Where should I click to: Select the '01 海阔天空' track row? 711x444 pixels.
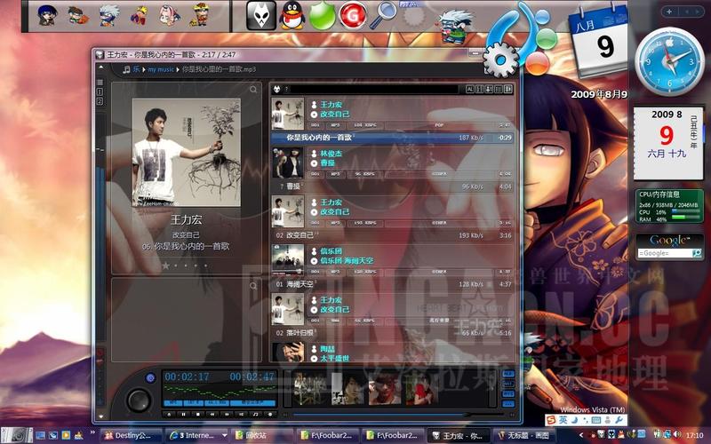click(392, 284)
